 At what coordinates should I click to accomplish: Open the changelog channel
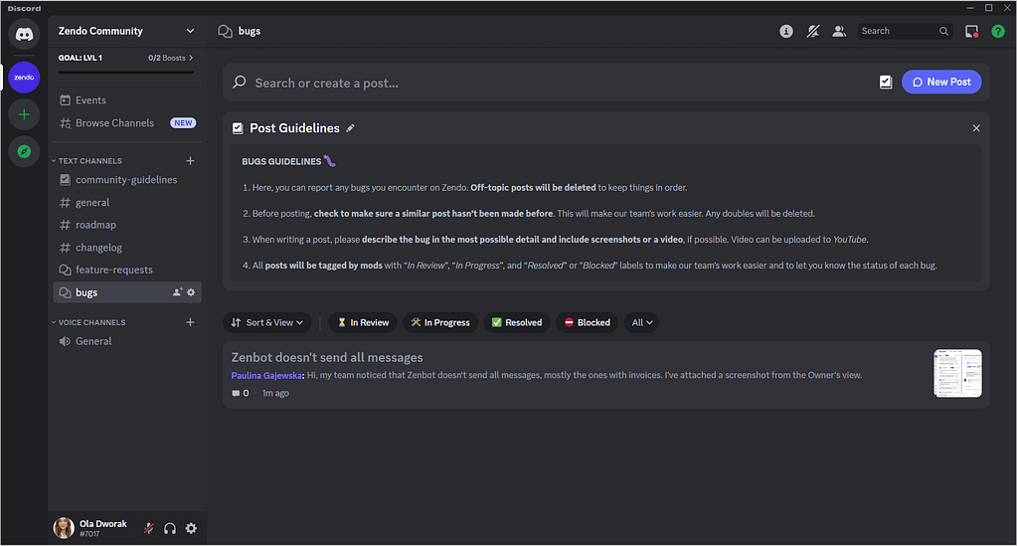127,248
